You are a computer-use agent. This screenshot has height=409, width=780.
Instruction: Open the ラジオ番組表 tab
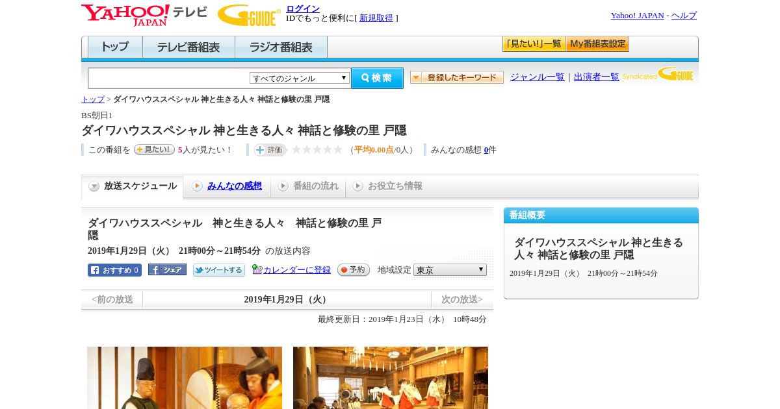coord(281,47)
